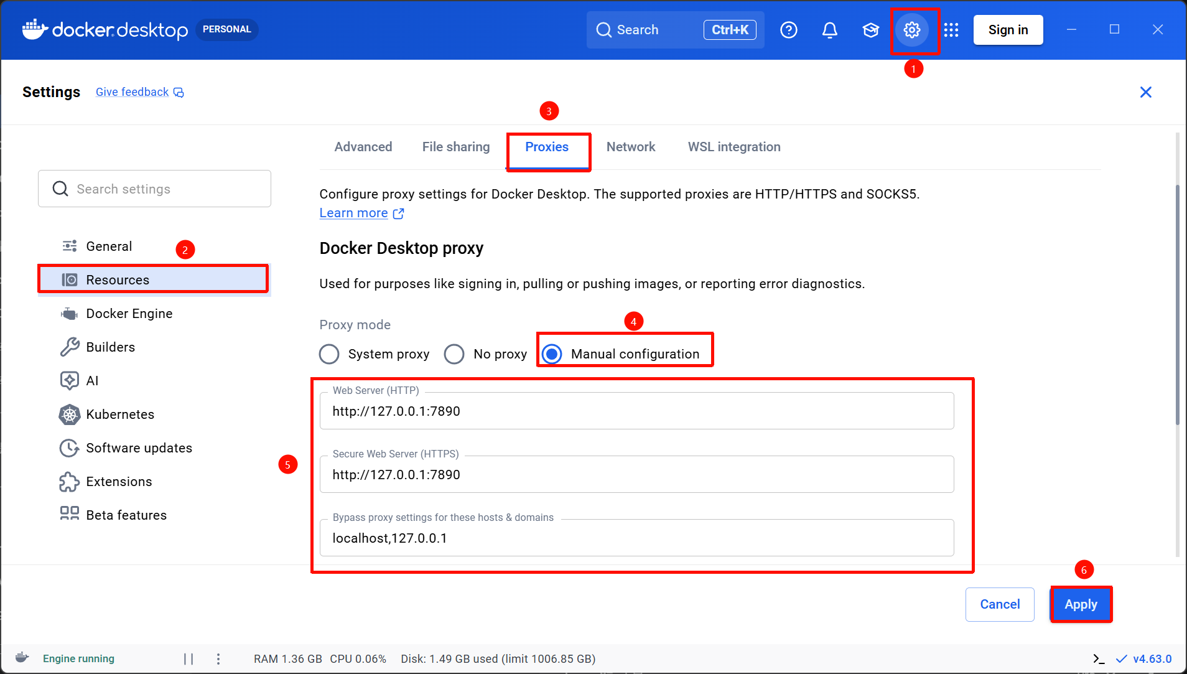The width and height of the screenshot is (1187, 674).
Task: Open the apps grid icon
Action: tap(951, 30)
